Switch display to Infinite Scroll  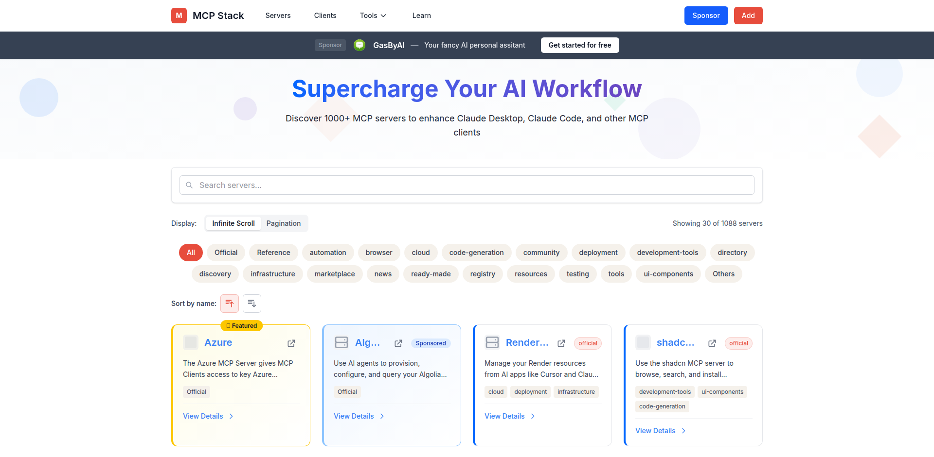click(x=233, y=223)
